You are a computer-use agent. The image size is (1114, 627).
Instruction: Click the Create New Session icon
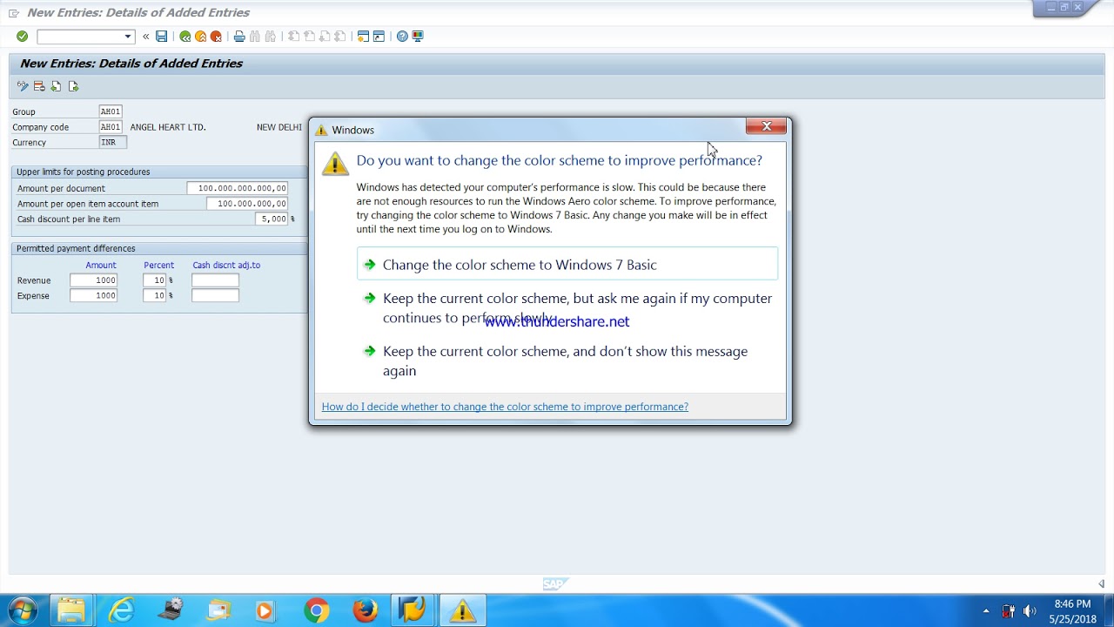coord(364,37)
